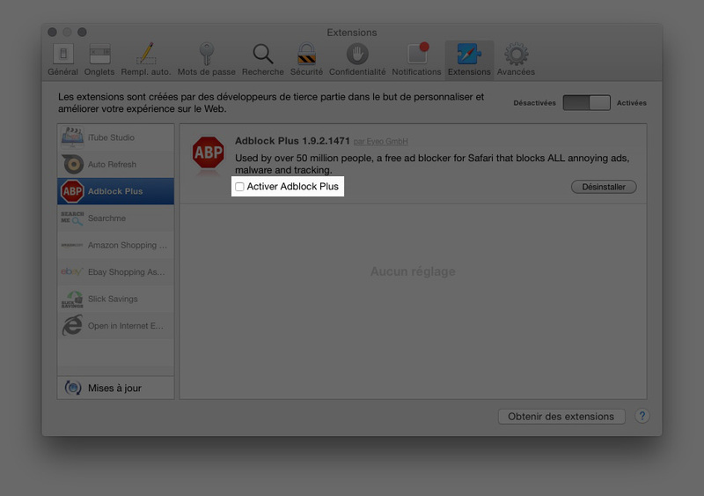Open the par Eyeo GmbH link
This screenshot has height=496, width=704.
point(381,142)
